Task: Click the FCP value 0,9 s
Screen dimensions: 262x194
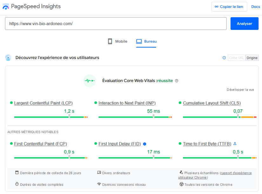Action: pyautogui.click(x=69, y=152)
